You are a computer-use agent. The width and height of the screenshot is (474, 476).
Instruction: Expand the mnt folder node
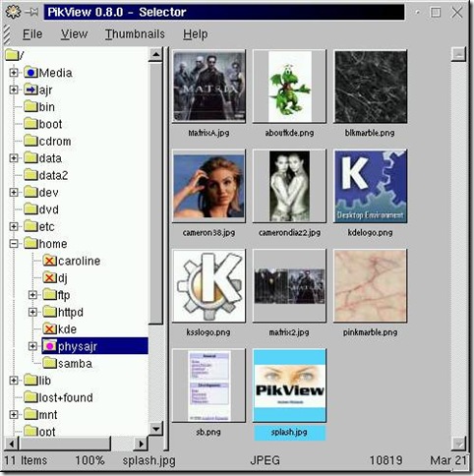[14, 414]
